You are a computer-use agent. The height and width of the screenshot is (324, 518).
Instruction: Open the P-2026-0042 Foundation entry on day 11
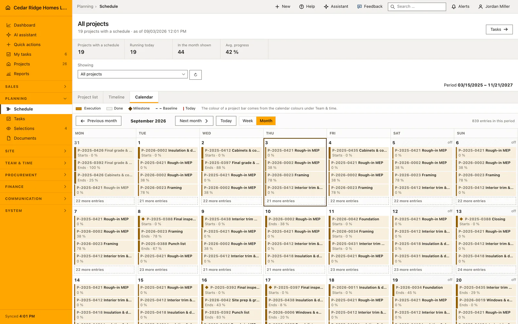tap(359, 222)
